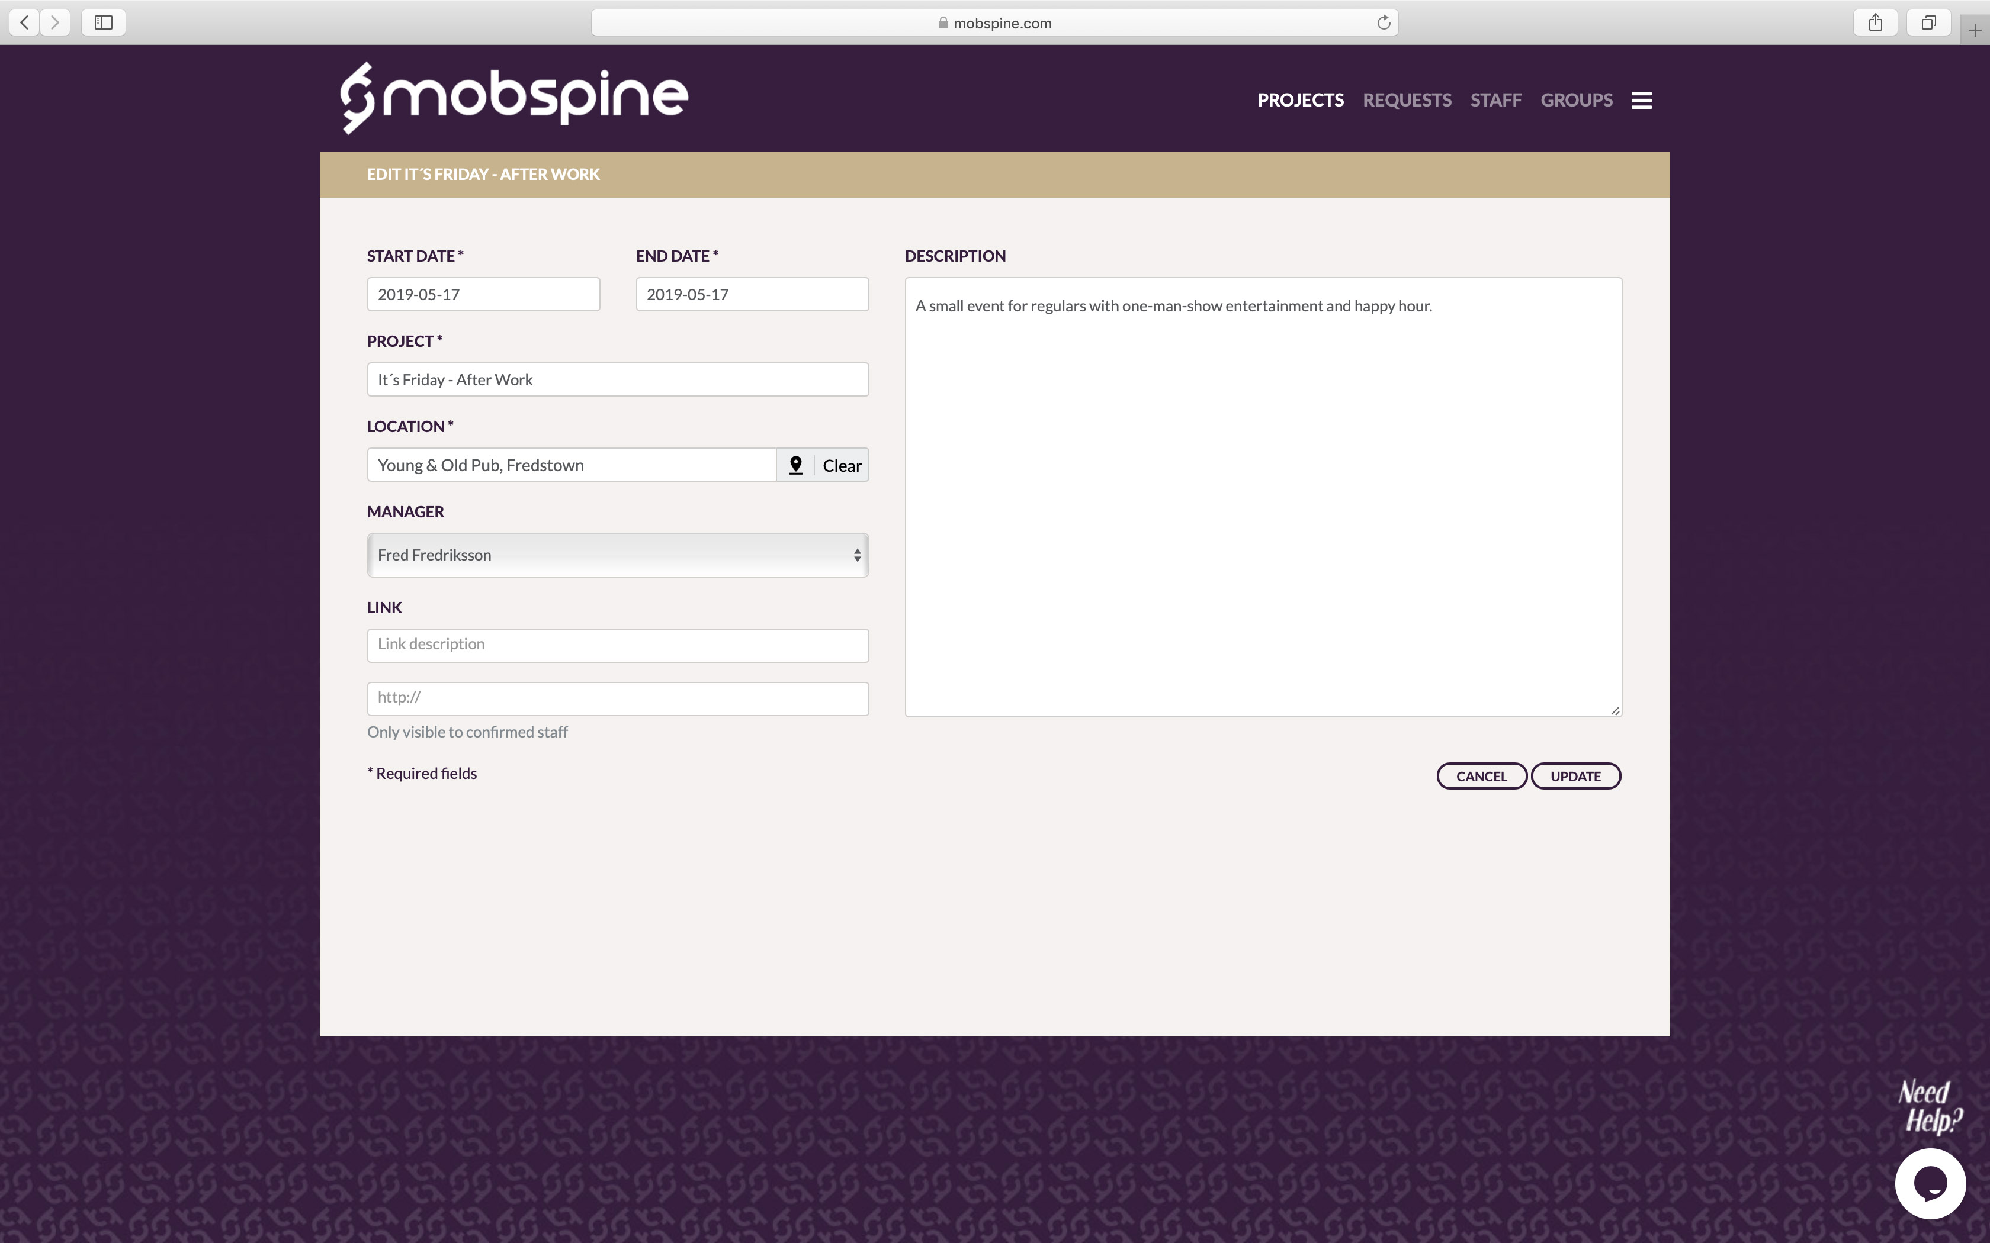Image resolution: width=1990 pixels, height=1243 pixels.
Task: Switch to the REQUESTS section
Action: pos(1407,99)
